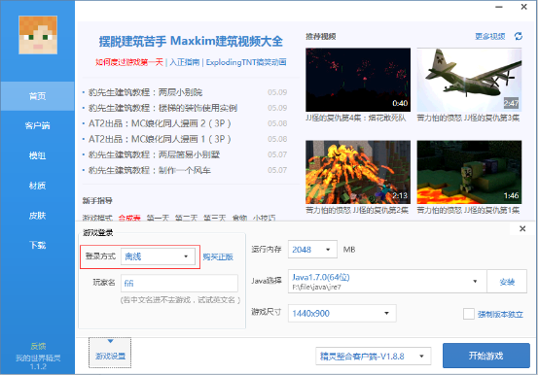Minimize the launcher window
The height and width of the screenshot is (375, 539).
click(499, 7)
